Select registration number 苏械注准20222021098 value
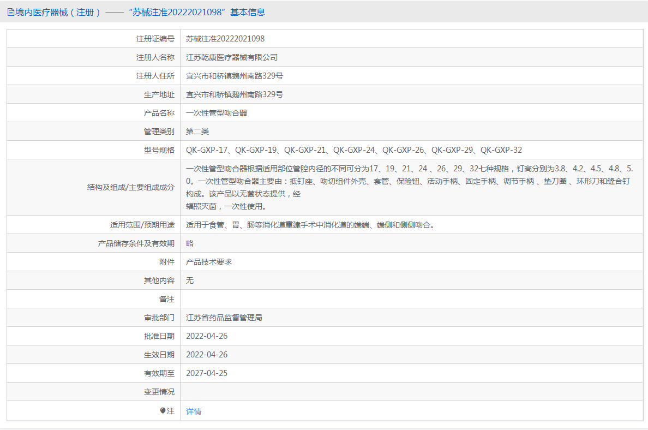Viewport: 648px width, 430px height. [225, 39]
